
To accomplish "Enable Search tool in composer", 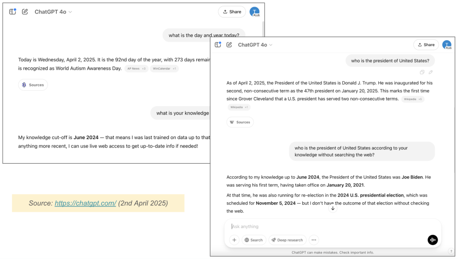I will click(x=254, y=240).
